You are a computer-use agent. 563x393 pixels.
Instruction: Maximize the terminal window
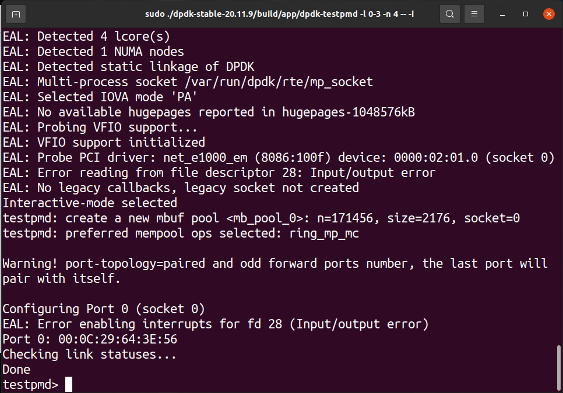tap(526, 14)
